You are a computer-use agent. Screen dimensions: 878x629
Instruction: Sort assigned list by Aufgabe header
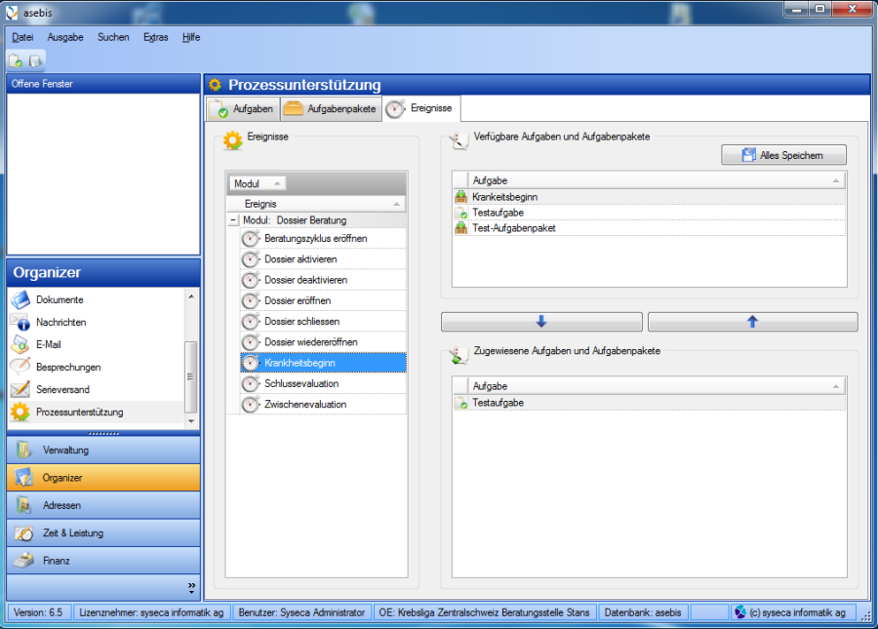[657, 386]
